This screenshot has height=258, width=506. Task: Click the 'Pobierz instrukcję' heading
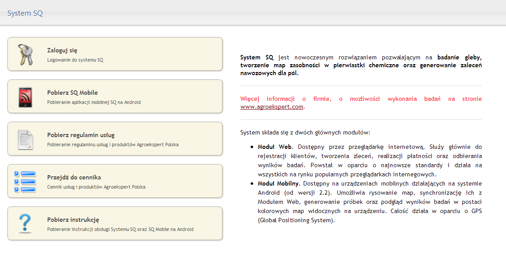tap(73, 220)
